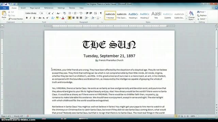Toggle underline formatting
Image resolution: width=218 pixels, height=122 pixels.
[34, 18]
